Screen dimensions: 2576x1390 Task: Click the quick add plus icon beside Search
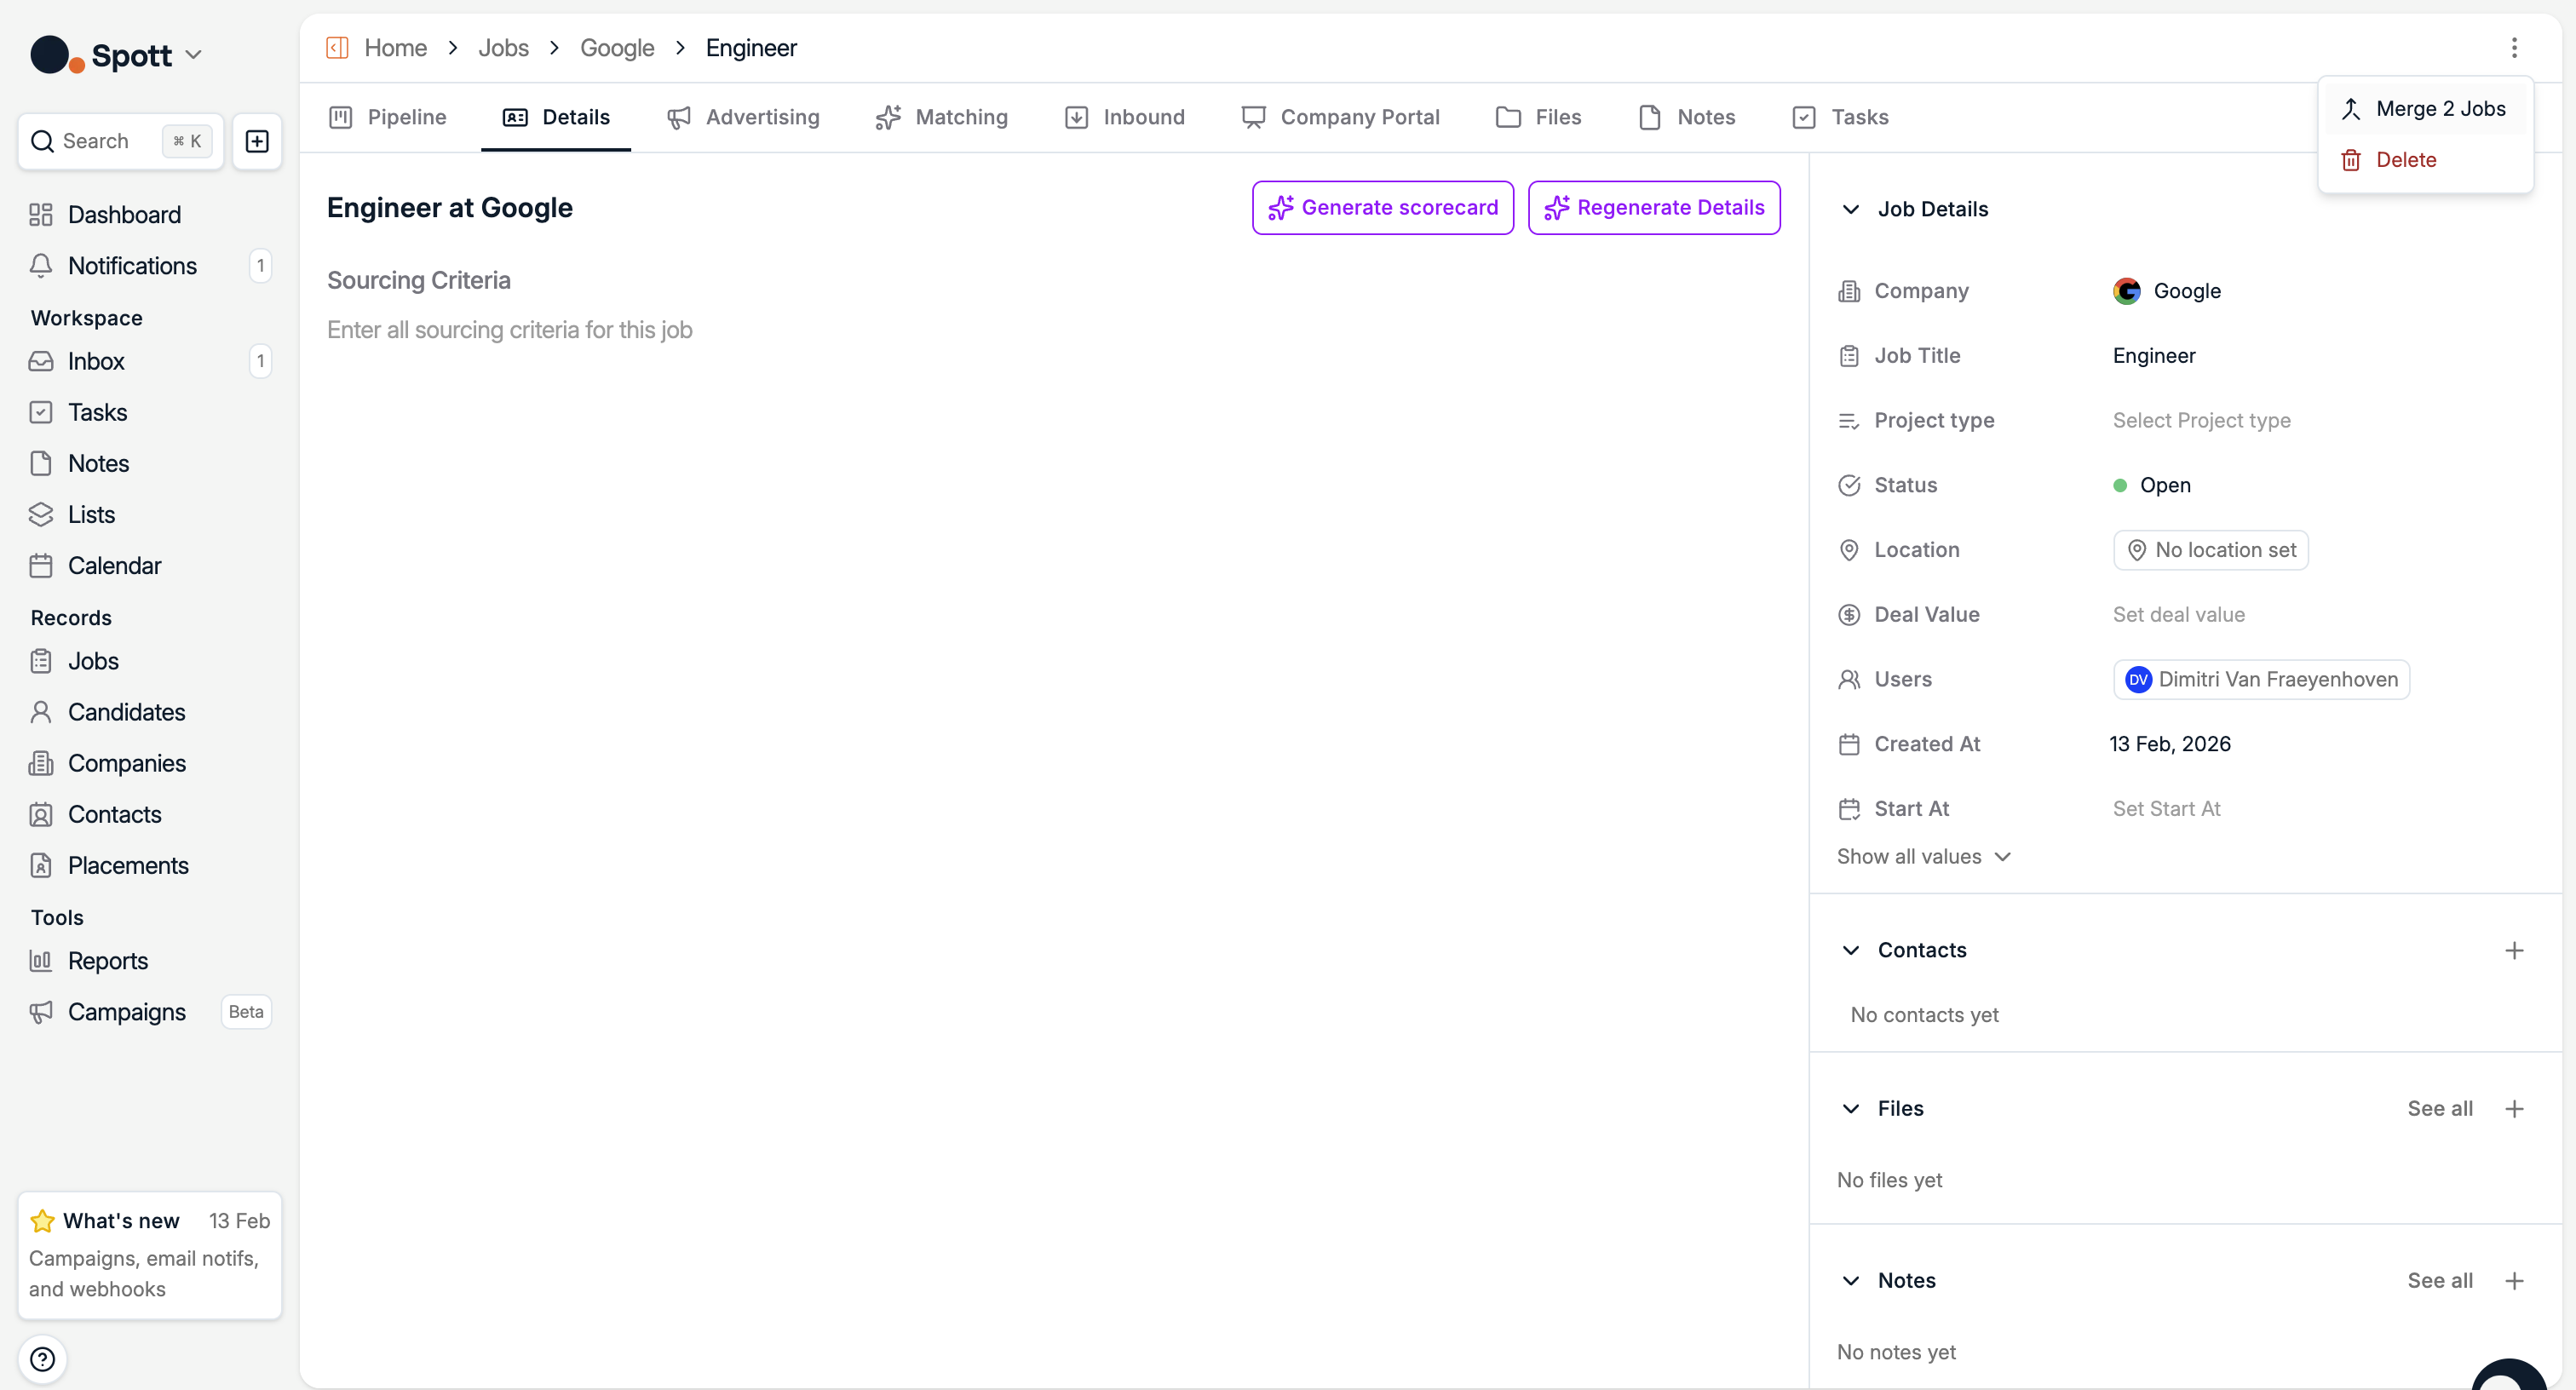pos(257,141)
